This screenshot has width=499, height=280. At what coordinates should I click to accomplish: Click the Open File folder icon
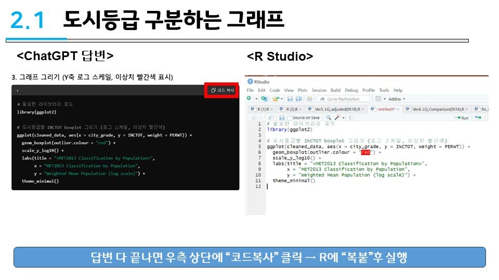point(275,99)
